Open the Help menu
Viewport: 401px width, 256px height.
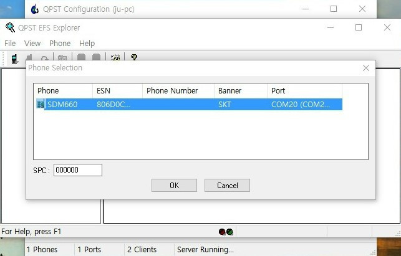pyautogui.click(x=87, y=44)
